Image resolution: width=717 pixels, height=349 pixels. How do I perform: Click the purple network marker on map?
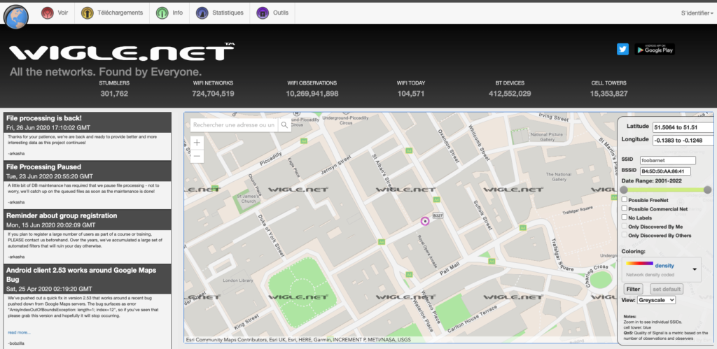coord(425,222)
